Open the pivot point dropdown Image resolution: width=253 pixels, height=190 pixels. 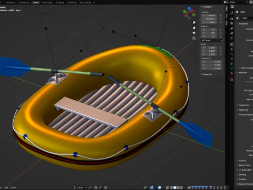pos(91,187)
